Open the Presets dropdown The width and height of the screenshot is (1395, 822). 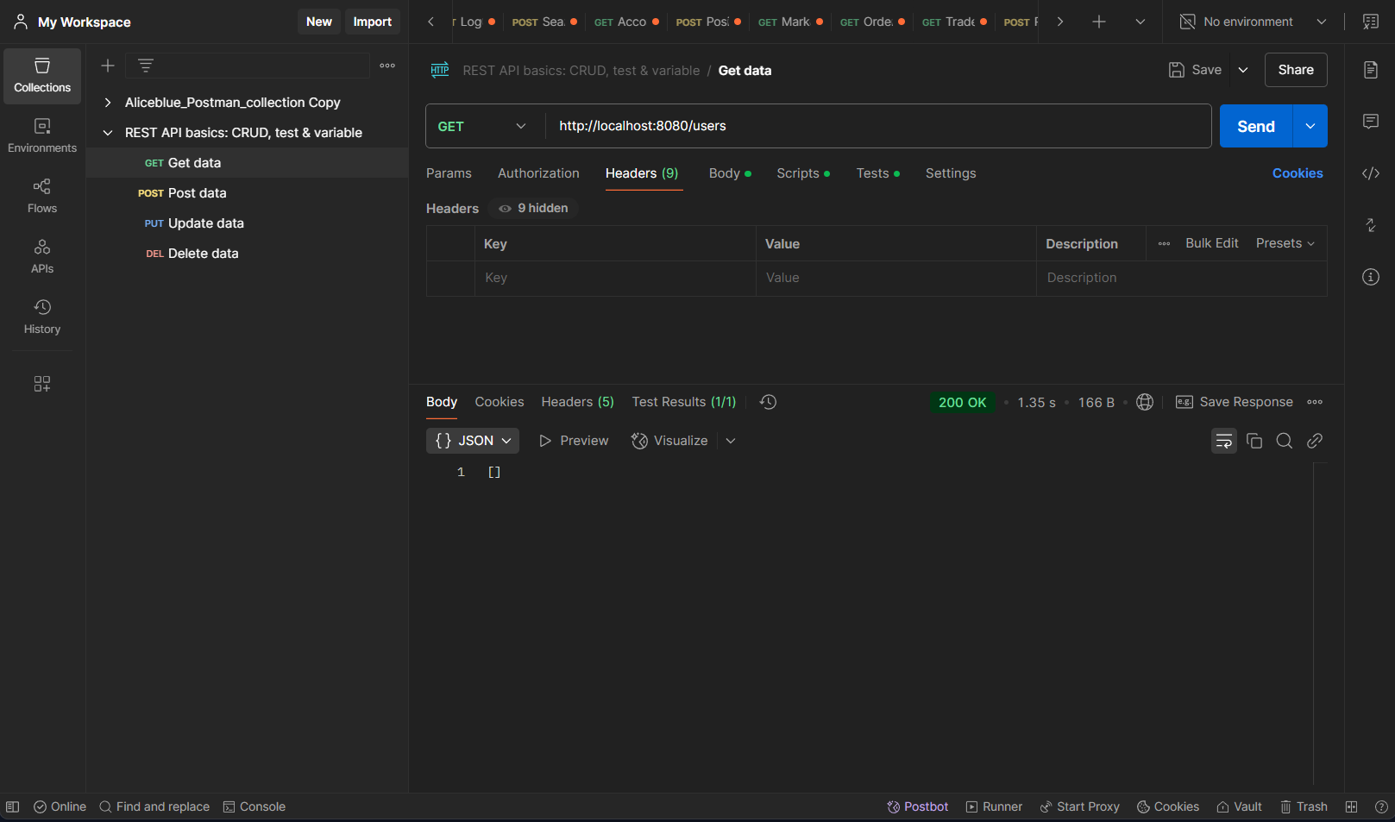click(x=1285, y=243)
